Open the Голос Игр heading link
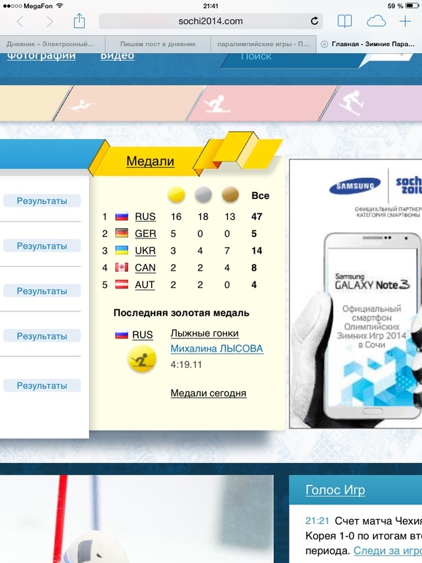This screenshot has height=563, width=422. tap(335, 490)
